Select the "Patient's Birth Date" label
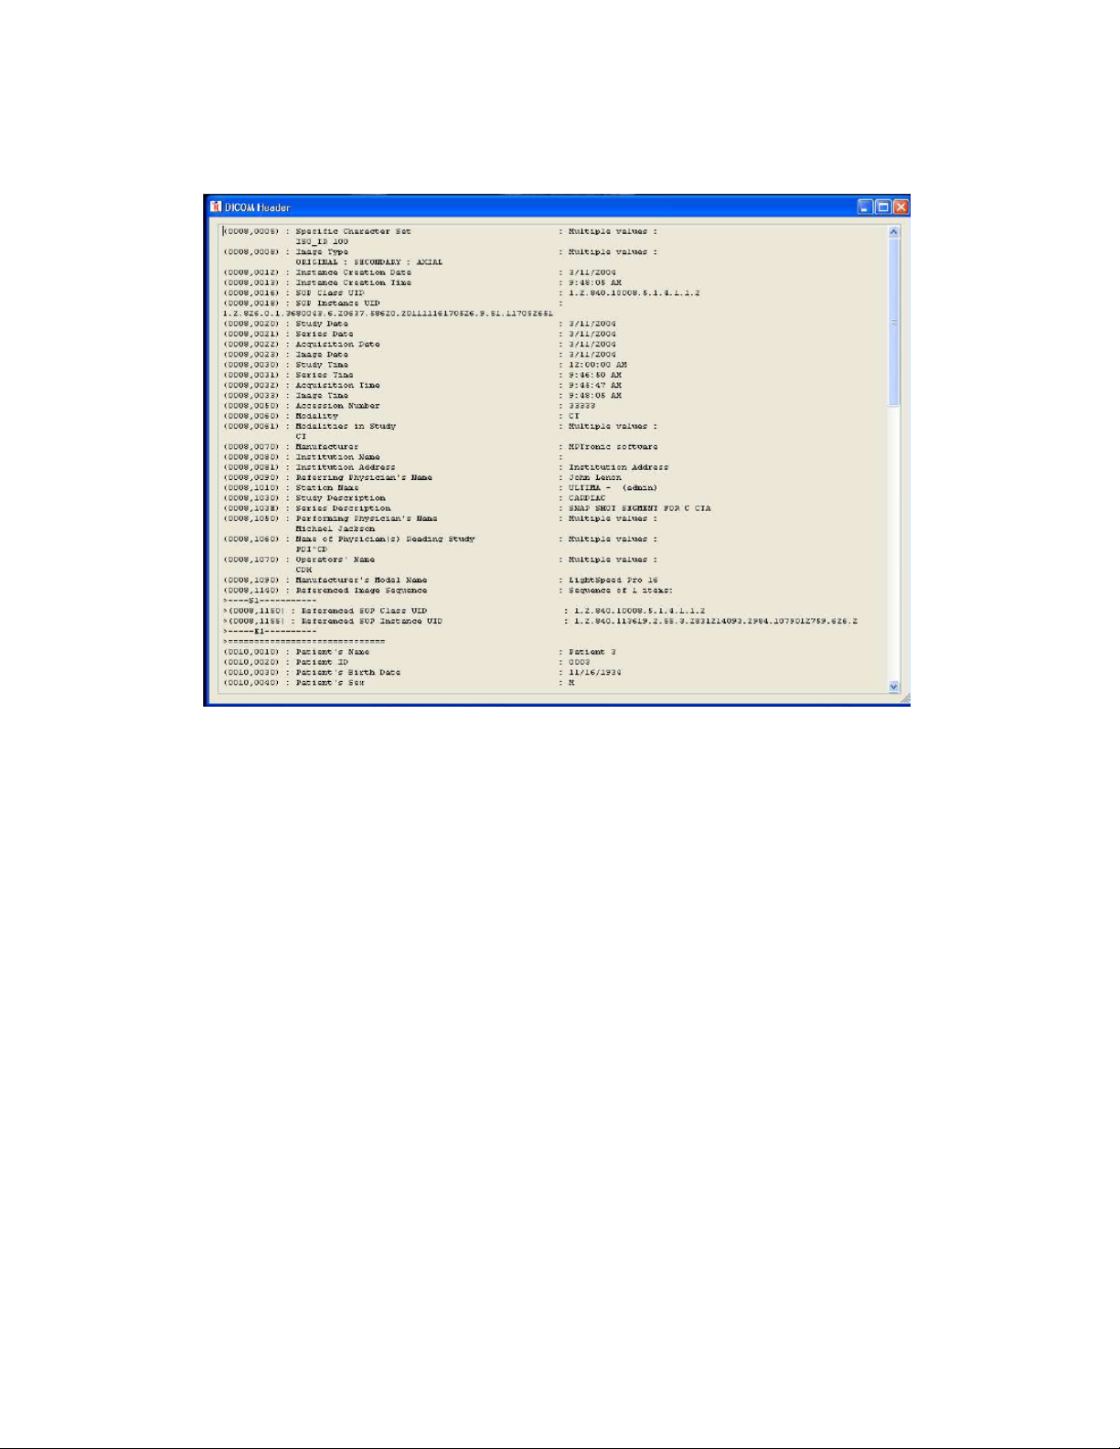Viewport: 1120px width, 1449px height. (347, 672)
